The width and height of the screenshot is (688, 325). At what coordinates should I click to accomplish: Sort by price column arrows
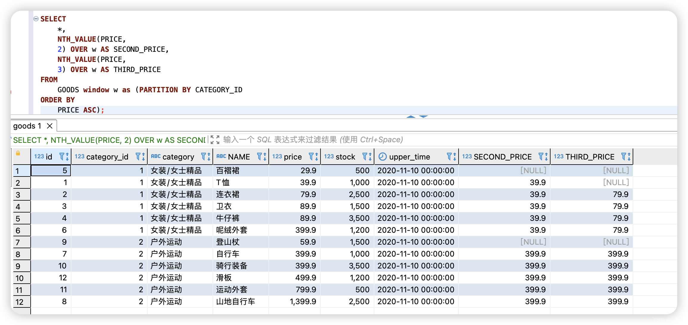point(317,157)
